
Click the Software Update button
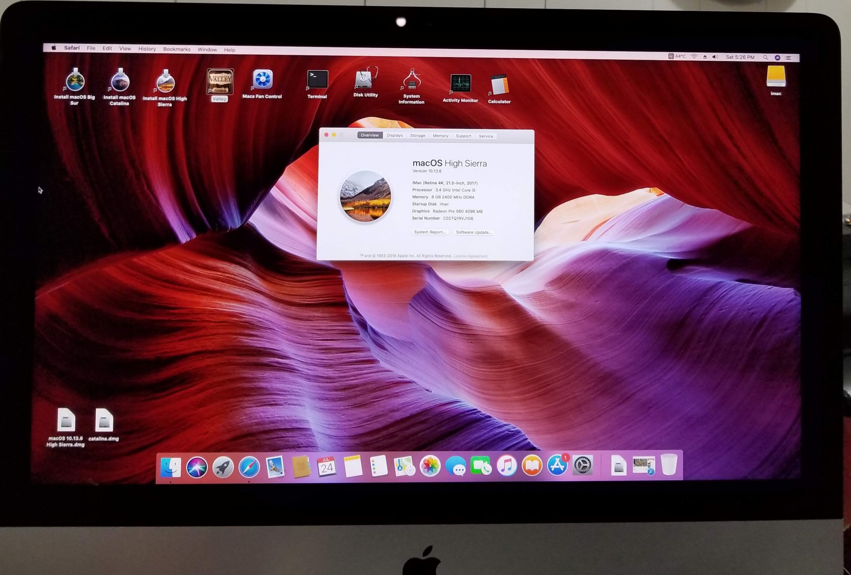pos(473,233)
